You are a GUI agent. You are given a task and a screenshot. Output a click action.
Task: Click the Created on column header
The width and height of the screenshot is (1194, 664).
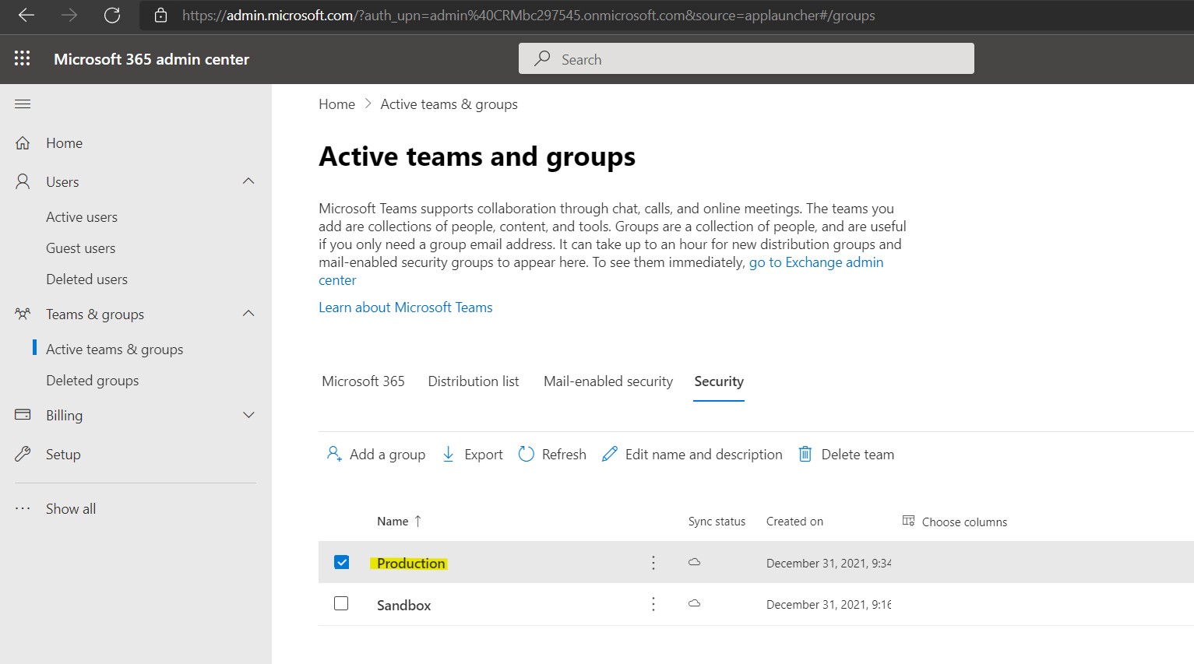pos(794,522)
